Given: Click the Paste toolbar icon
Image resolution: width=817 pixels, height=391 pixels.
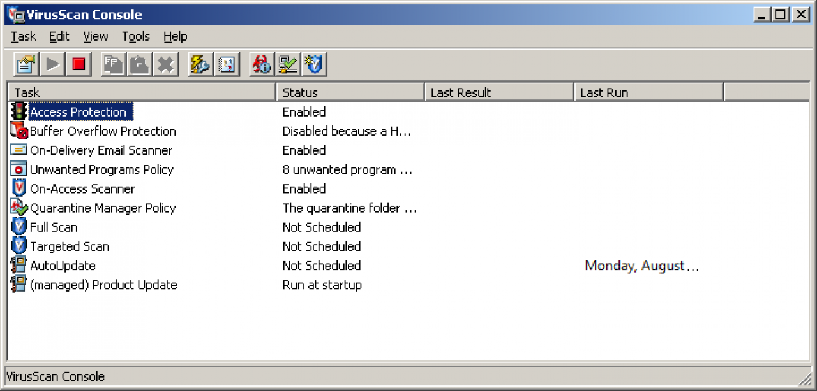Looking at the screenshot, I should point(139,64).
